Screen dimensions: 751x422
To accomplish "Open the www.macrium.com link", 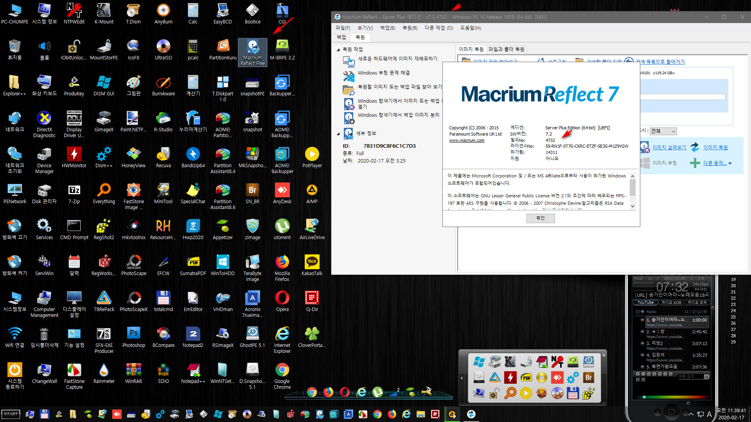I will [467, 141].
